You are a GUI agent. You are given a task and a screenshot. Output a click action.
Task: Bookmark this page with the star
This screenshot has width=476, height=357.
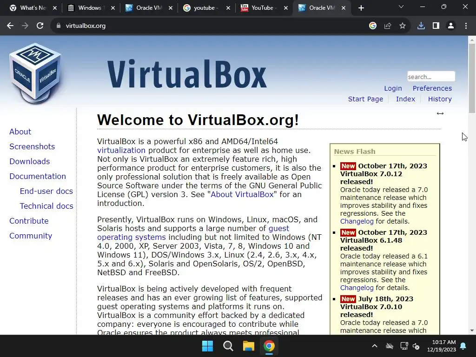403,26
